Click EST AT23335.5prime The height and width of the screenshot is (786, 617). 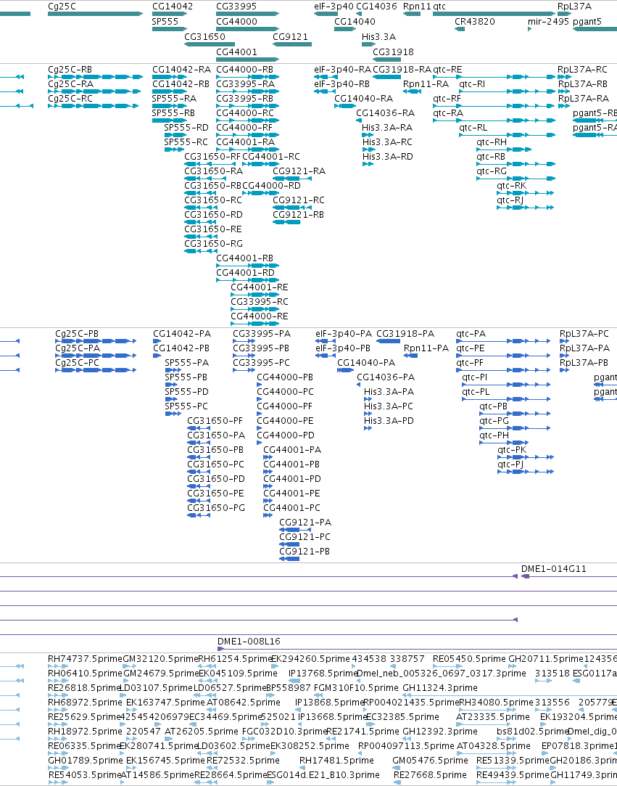(x=493, y=717)
